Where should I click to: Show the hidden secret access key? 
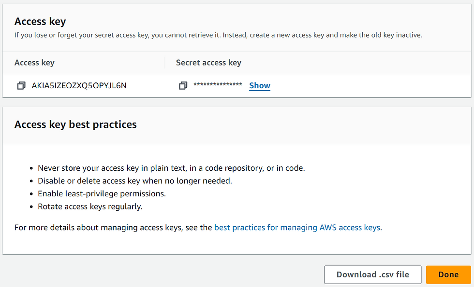[260, 86]
